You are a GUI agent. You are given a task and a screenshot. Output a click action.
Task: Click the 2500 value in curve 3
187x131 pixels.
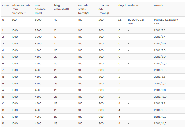38,43
